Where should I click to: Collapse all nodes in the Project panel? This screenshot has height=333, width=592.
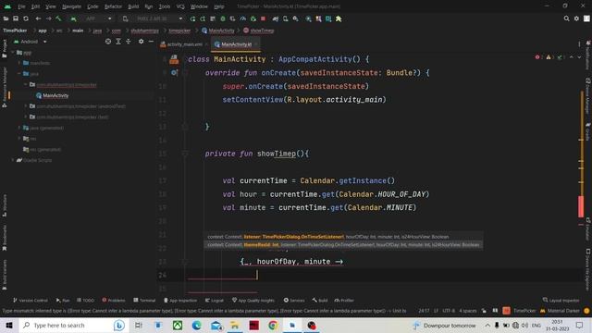point(129,42)
